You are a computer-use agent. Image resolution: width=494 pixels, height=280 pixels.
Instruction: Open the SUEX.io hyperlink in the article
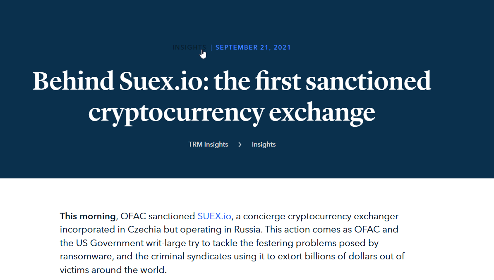tap(214, 216)
